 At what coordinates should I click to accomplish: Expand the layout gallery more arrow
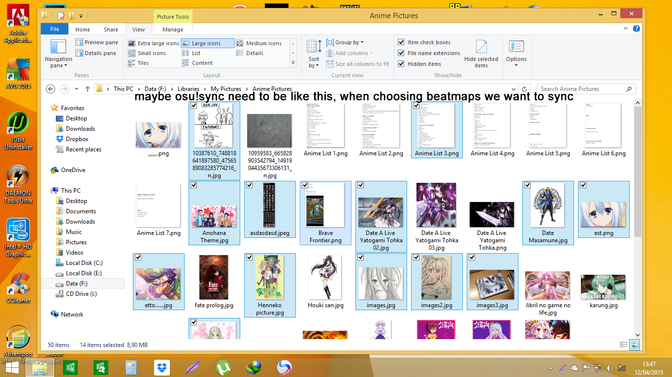293,63
